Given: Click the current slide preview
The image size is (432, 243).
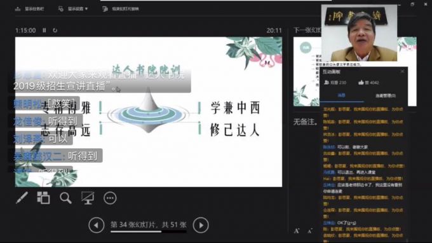Looking at the screenshot, I should (x=149, y=112).
